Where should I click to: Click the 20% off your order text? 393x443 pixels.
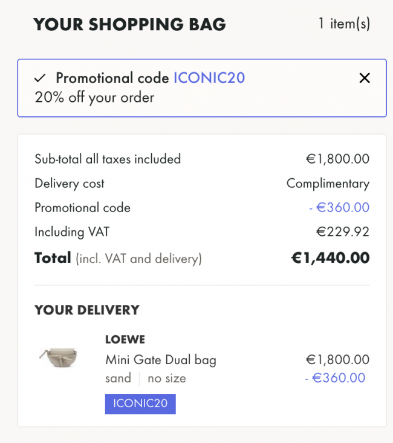coord(94,98)
